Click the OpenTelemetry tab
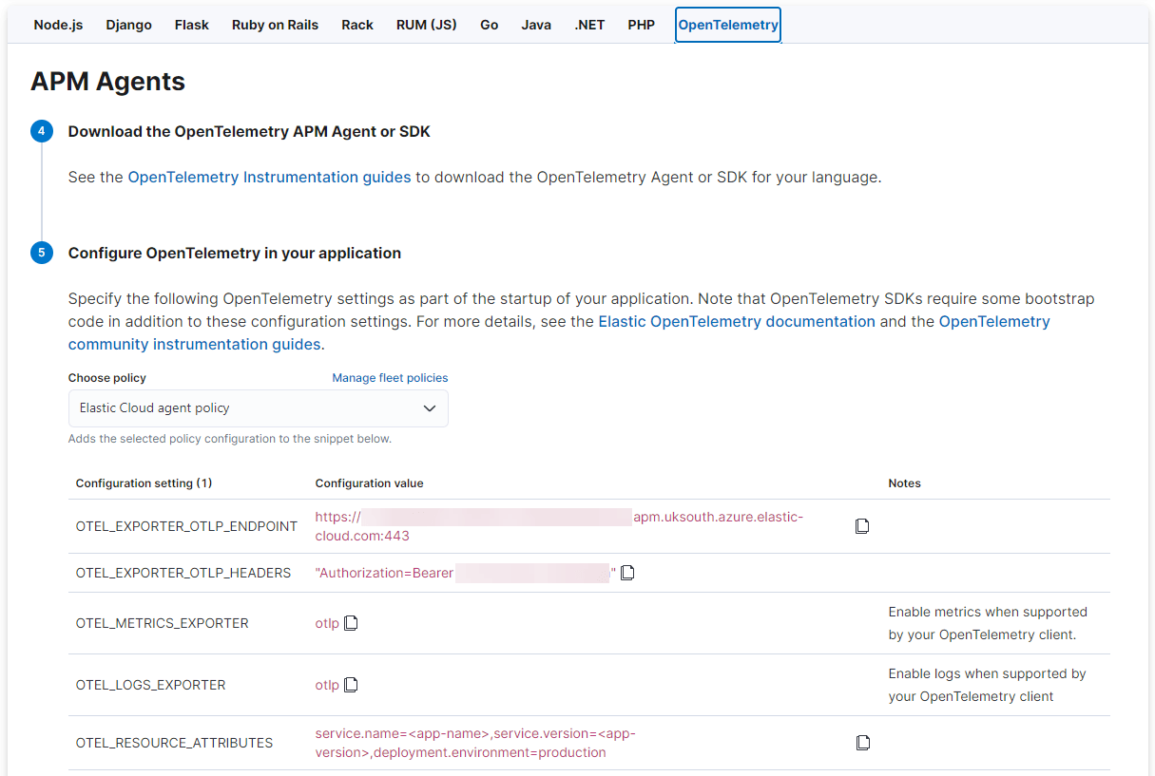 (728, 25)
